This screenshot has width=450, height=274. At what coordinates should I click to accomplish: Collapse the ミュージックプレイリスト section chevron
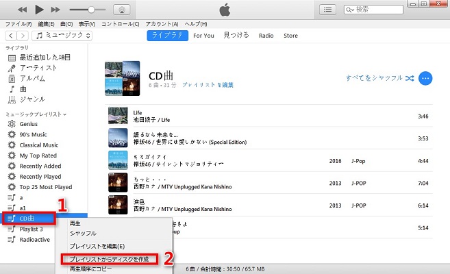pos(65,114)
